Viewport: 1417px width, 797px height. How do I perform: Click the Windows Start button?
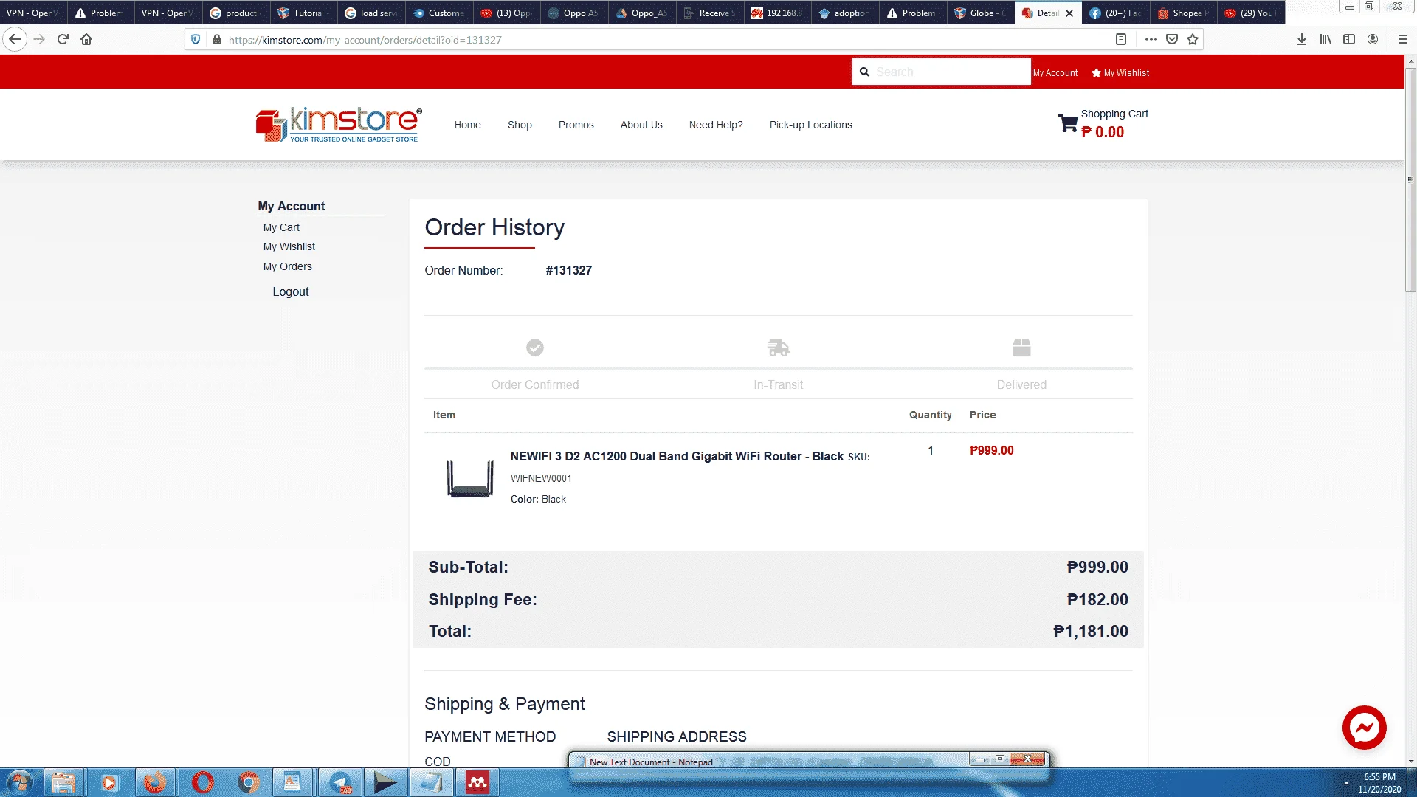point(20,782)
